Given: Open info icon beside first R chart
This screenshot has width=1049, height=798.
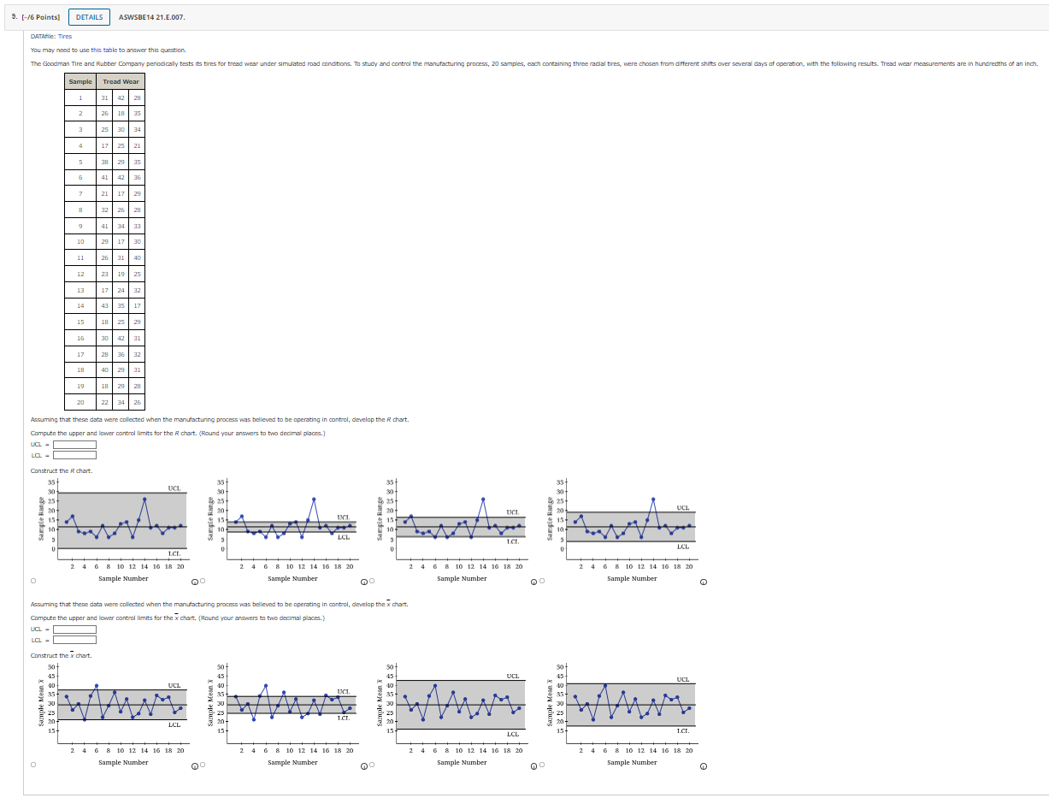Looking at the screenshot, I should tap(195, 582).
